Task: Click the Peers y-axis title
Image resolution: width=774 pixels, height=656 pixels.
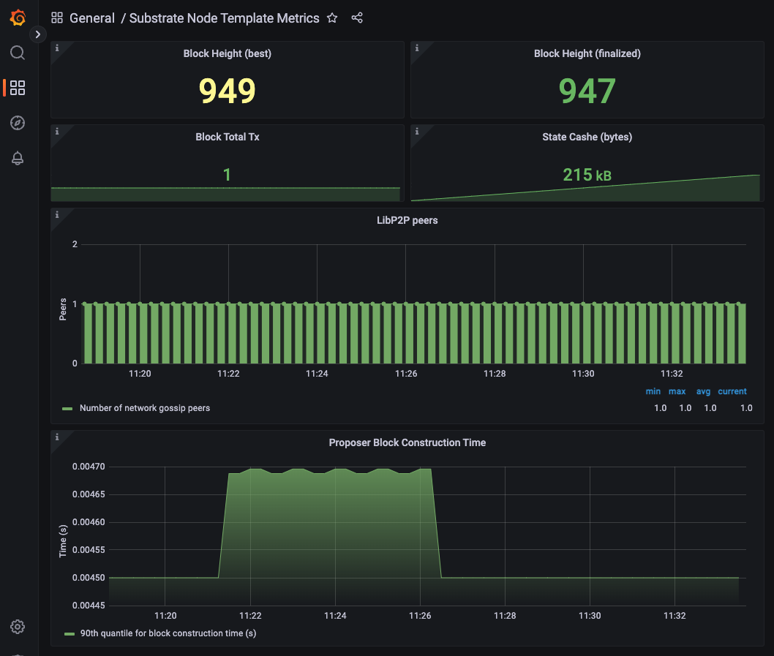Action: click(63, 309)
